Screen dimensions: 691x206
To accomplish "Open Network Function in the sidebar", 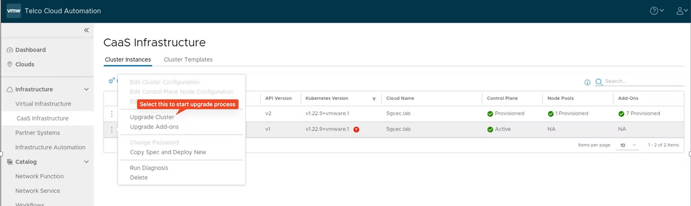I will [x=40, y=176].
